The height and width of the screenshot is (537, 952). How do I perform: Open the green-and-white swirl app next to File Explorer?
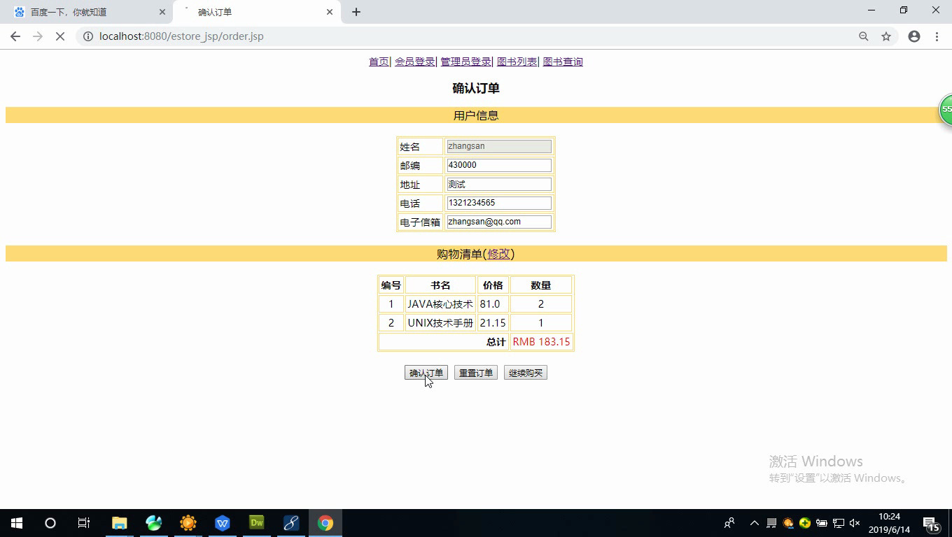[153, 523]
